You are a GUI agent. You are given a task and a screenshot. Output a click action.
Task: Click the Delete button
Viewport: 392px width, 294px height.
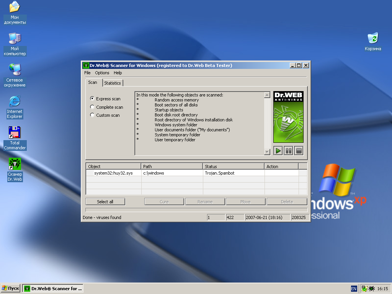[x=287, y=202]
